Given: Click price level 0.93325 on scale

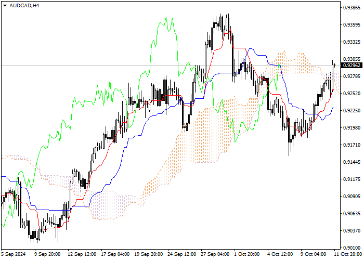Looking at the screenshot, I should point(352,42).
